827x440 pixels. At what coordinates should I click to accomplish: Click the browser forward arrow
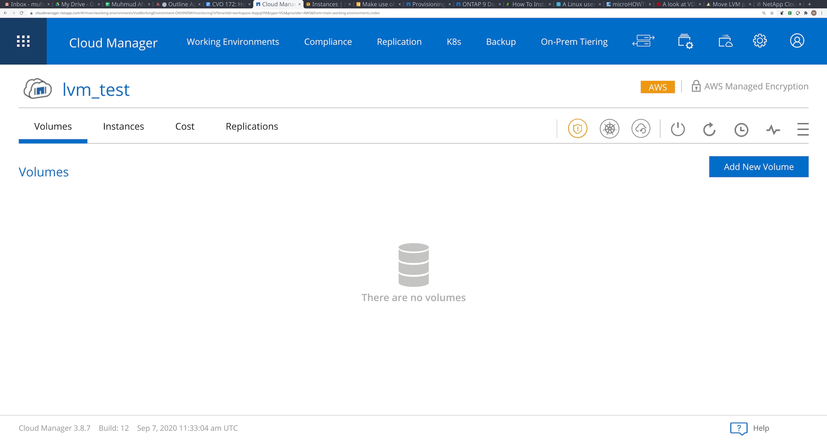pos(14,13)
